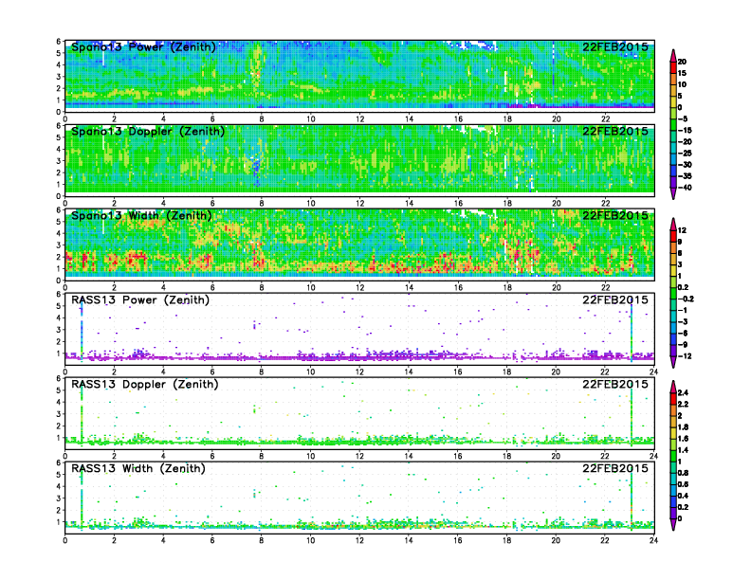751x580 pixels.
Task: Select the 22FEB2015 date in Spano13 Doppler panel
Action: pyautogui.click(x=615, y=131)
